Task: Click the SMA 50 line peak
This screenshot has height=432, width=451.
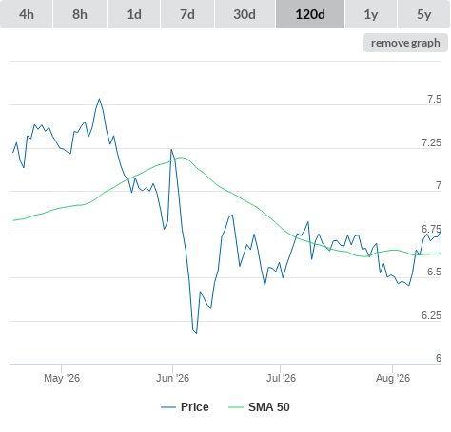Action: pos(181,158)
